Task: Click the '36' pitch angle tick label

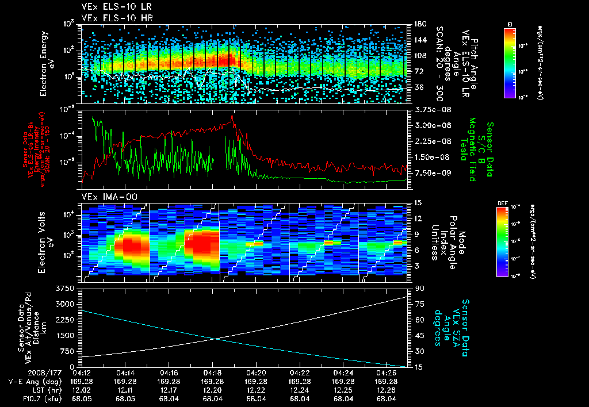Action: click(418, 87)
